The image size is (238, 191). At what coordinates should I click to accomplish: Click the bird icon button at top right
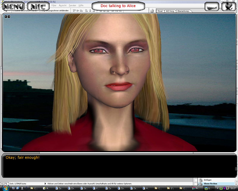[x=229, y=6]
